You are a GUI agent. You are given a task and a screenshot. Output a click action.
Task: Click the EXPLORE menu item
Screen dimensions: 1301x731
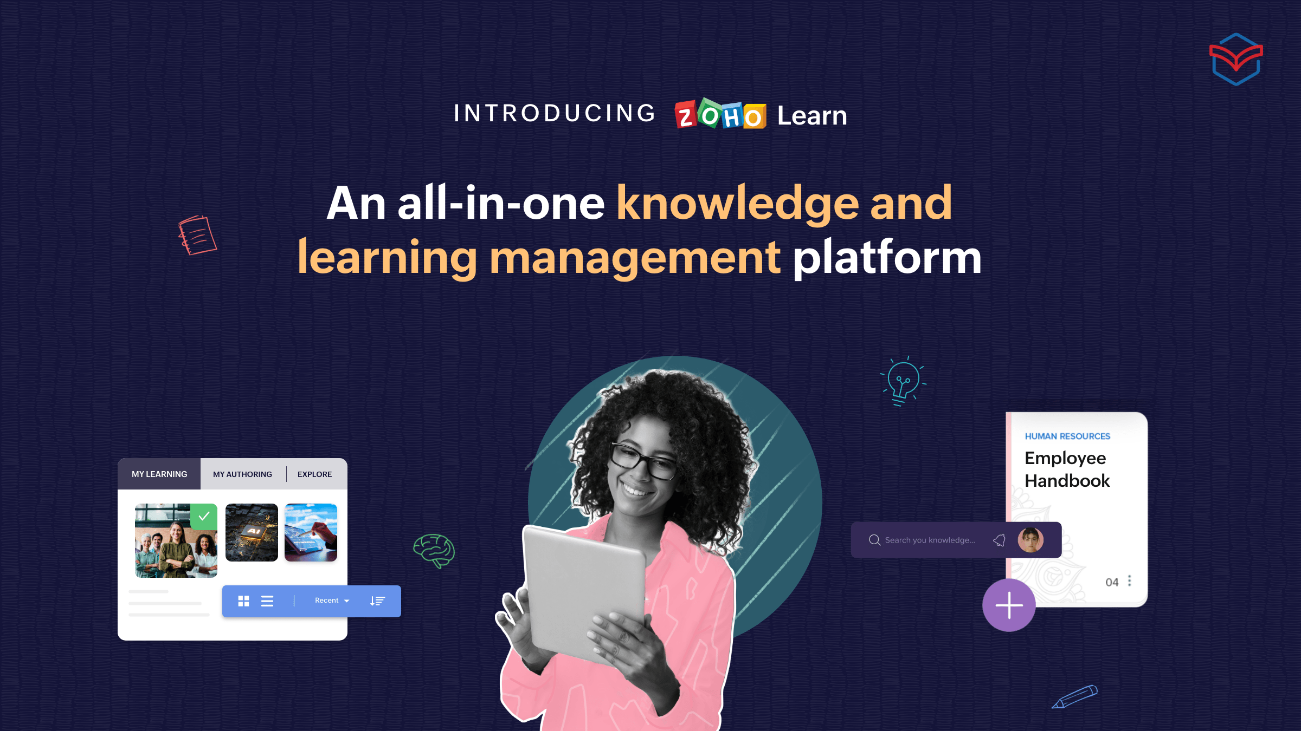pos(314,474)
